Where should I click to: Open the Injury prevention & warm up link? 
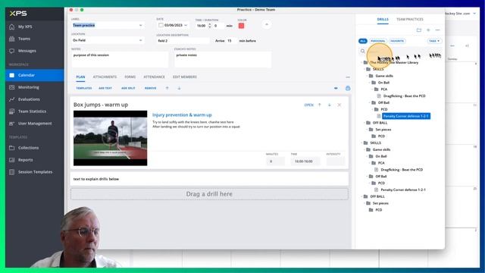click(182, 115)
